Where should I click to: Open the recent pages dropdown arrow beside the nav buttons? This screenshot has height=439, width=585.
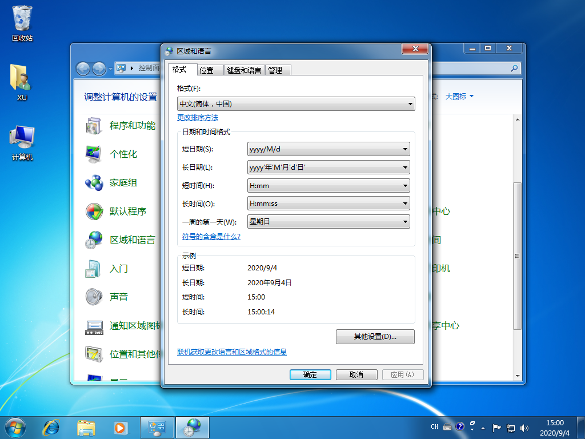click(110, 69)
